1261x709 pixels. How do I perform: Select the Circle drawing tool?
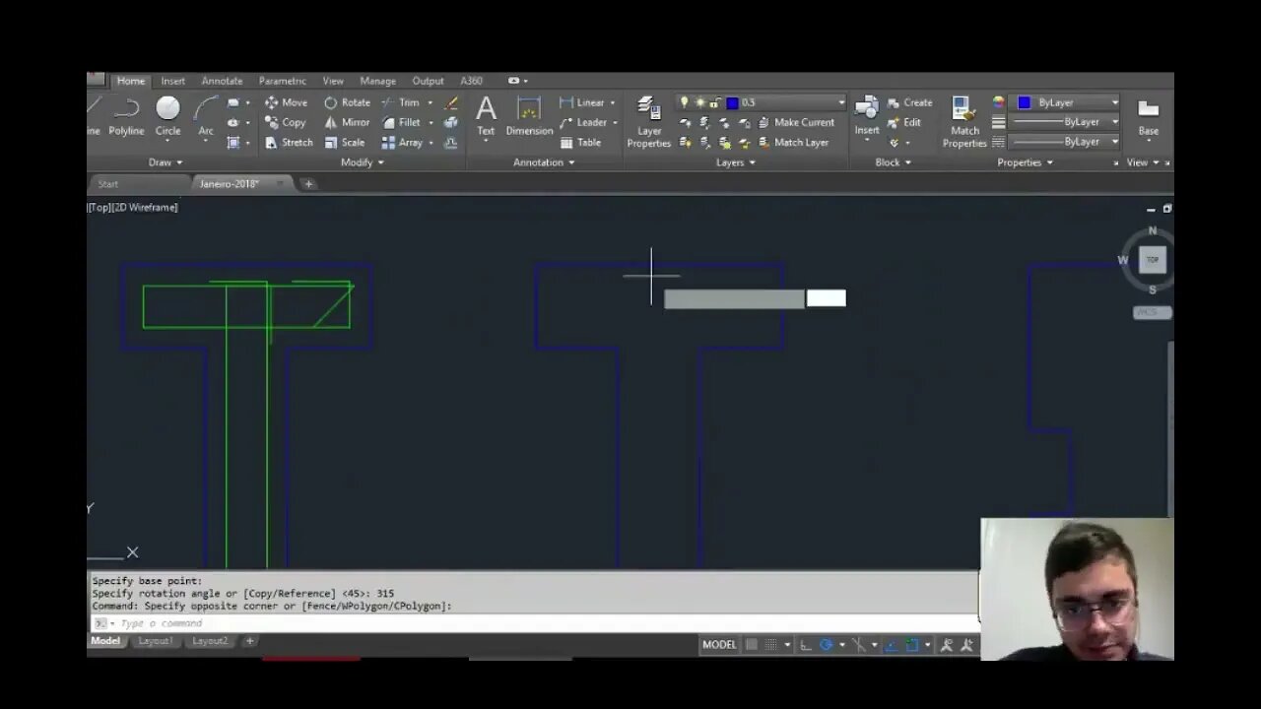[167, 116]
